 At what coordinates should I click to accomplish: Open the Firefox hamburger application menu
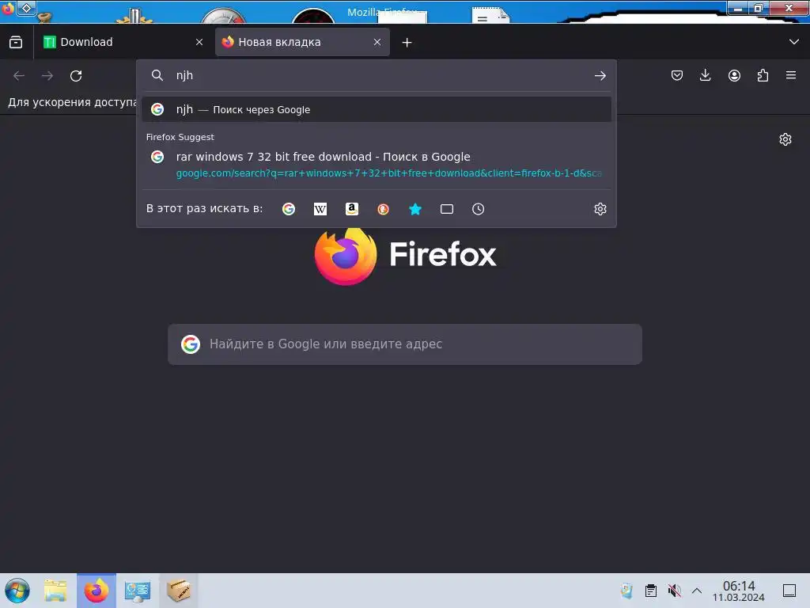click(x=791, y=75)
